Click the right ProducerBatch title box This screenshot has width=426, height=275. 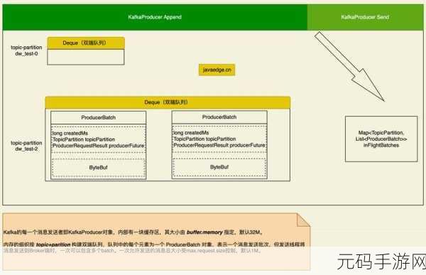pyautogui.click(x=219, y=117)
